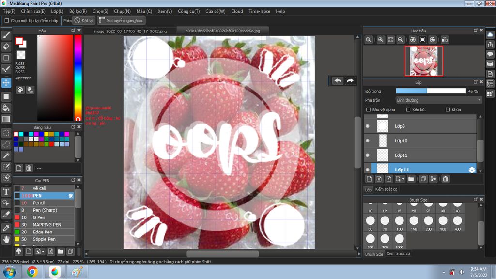Select the Eraser tool

point(6,46)
